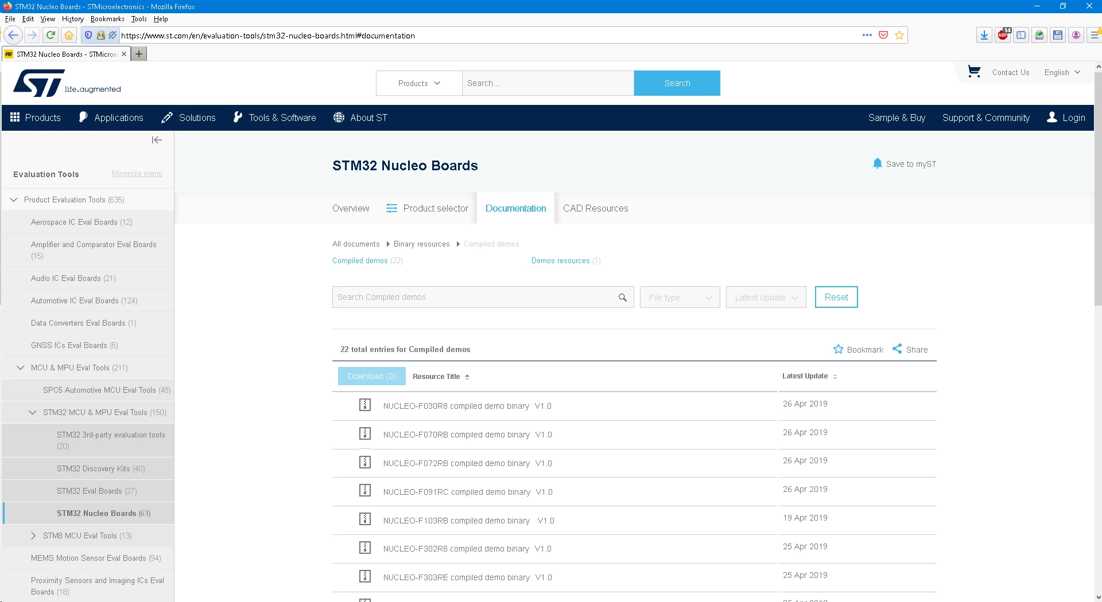1102x602 pixels.
Task: Switch to the Product selector tab
Action: 427,208
